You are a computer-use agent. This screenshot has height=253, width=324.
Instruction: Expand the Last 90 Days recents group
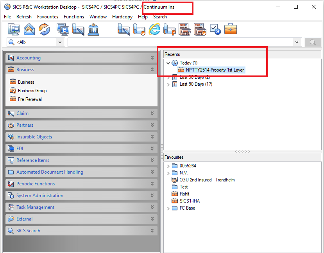[x=168, y=84]
